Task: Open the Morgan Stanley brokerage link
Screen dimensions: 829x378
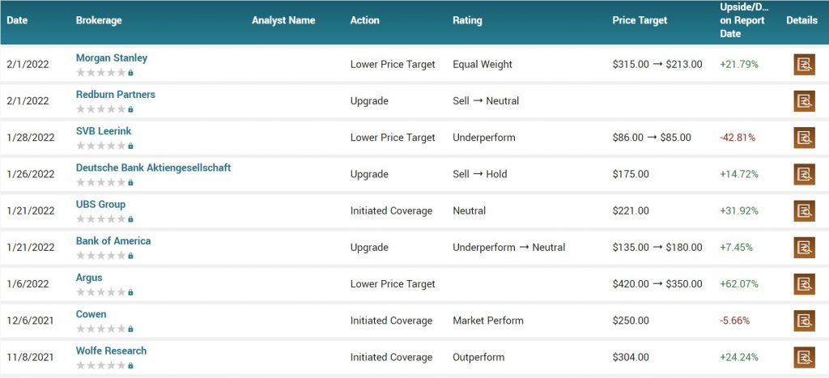Action: (x=112, y=57)
